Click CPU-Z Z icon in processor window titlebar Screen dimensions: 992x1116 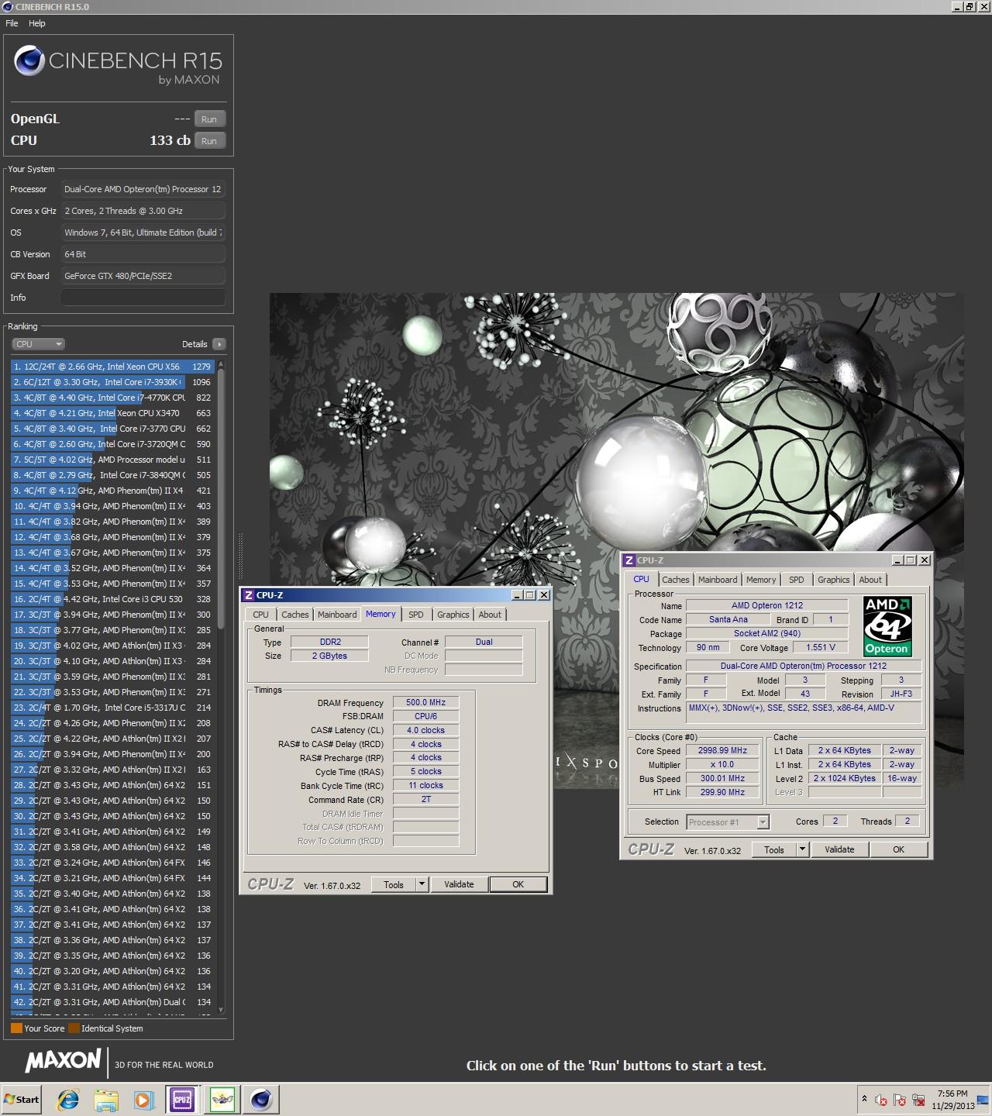(x=629, y=560)
